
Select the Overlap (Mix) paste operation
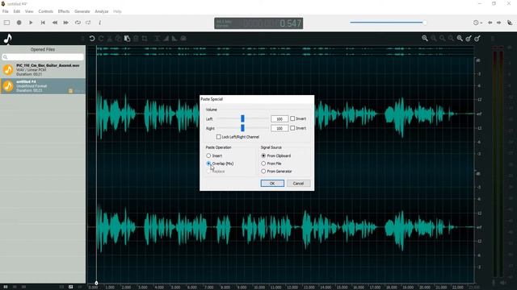click(x=208, y=164)
